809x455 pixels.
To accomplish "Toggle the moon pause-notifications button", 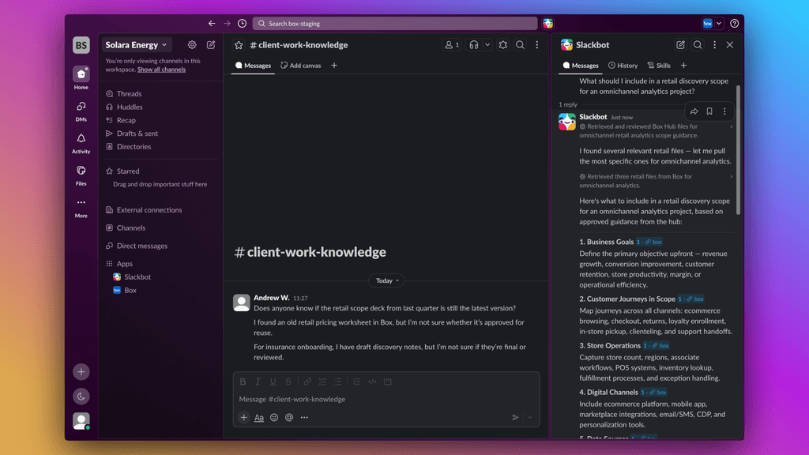I will [x=81, y=397].
